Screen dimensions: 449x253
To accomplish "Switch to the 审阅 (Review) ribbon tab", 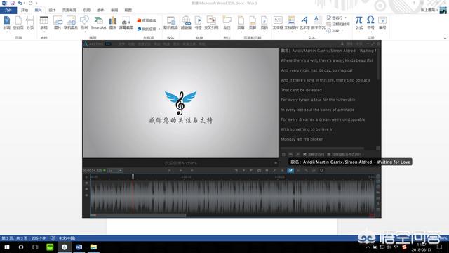I will [114, 10].
